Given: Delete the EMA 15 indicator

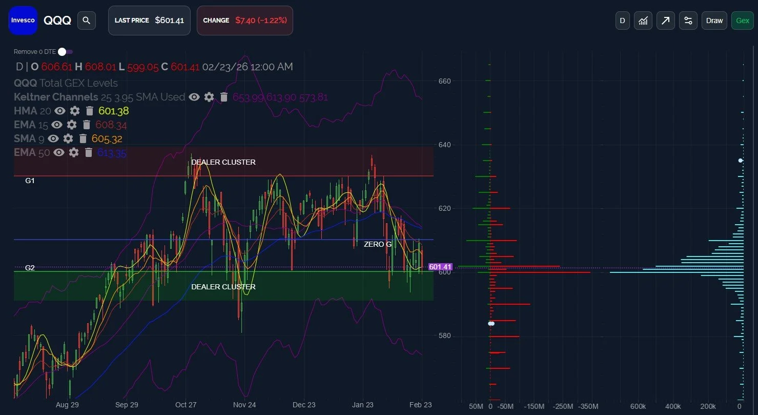Looking at the screenshot, I should (86, 125).
